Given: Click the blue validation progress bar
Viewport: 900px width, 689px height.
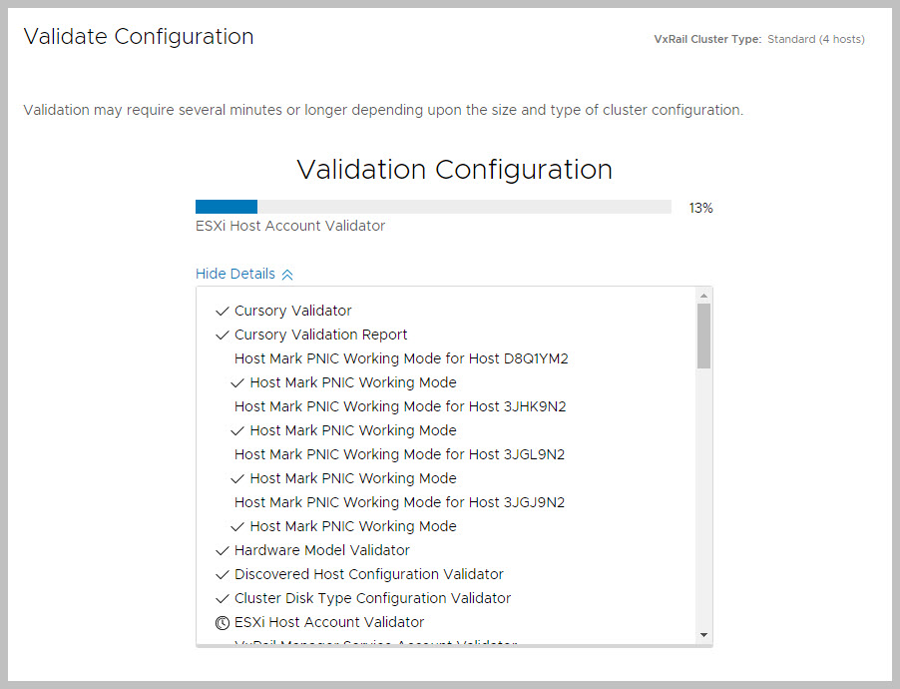Looking at the screenshot, I should (226, 207).
